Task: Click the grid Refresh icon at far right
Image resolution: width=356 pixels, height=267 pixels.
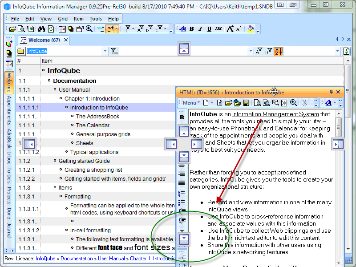Action: tap(346, 51)
